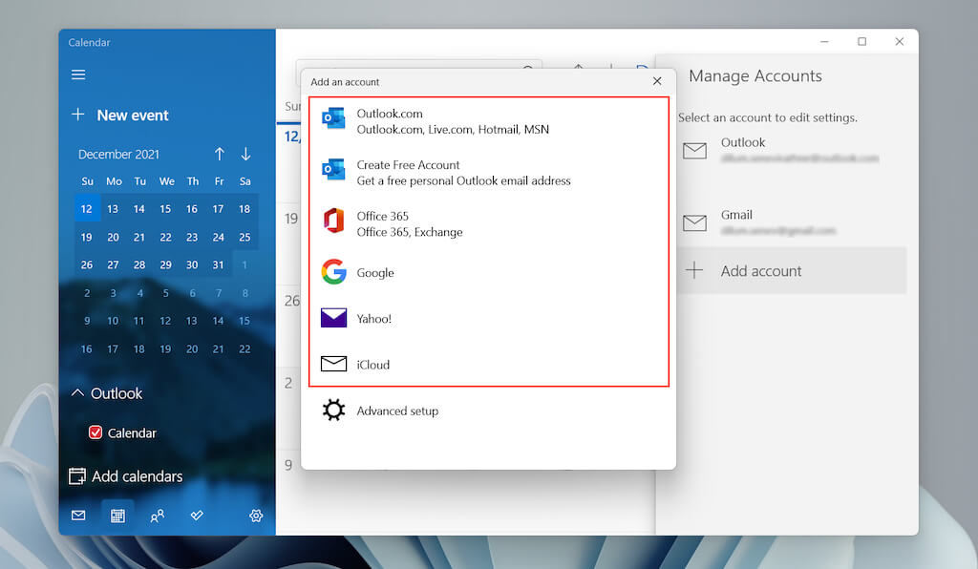
Task: Open Advanced setup
Action: coord(488,411)
